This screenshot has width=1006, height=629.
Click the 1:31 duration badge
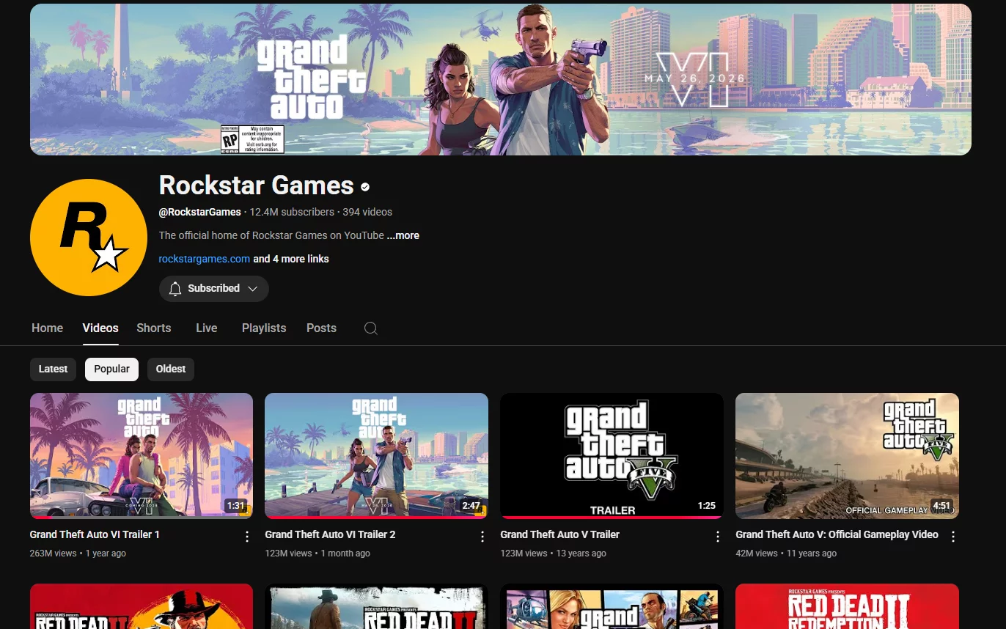(x=235, y=505)
